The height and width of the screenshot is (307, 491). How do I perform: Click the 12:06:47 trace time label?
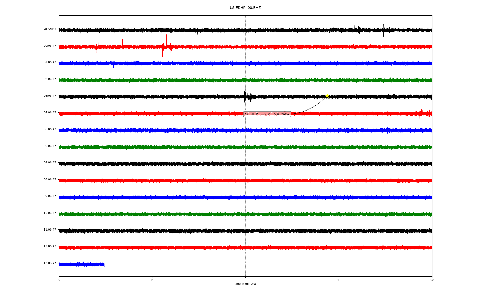(50, 246)
